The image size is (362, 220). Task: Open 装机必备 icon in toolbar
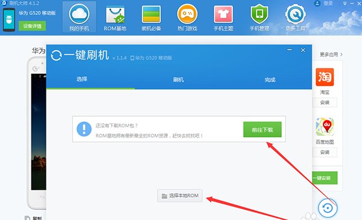tap(151, 14)
